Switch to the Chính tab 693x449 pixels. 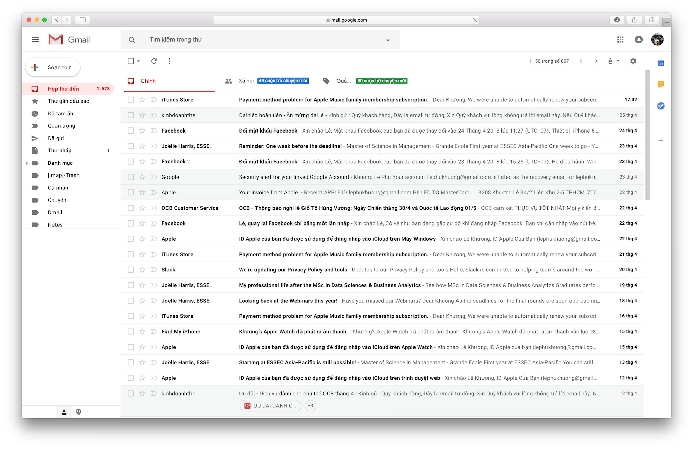pyautogui.click(x=169, y=81)
